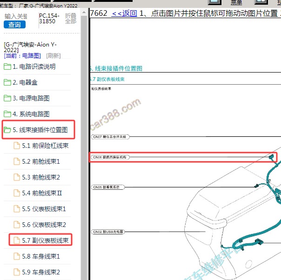Click the 当前：电路图 link
The image size is (281, 280).
22,55
